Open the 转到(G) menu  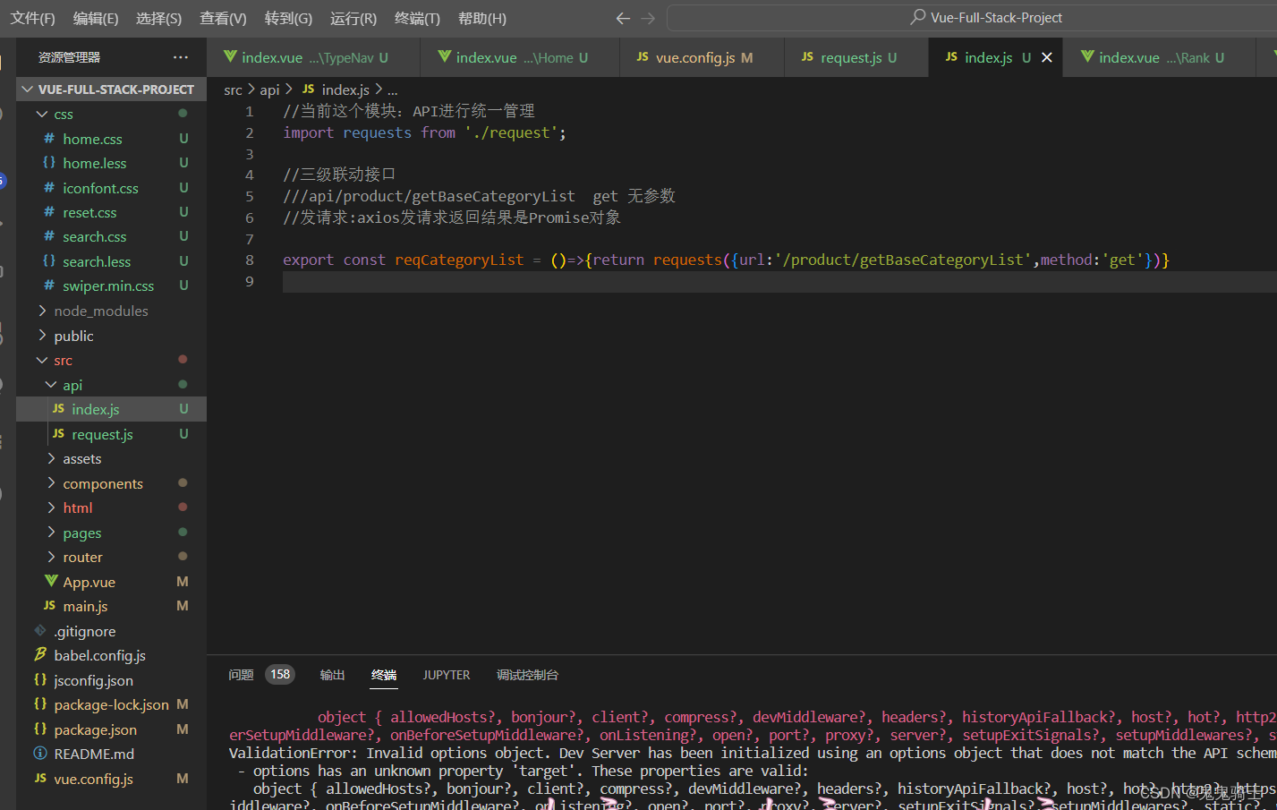tap(288, 18)
